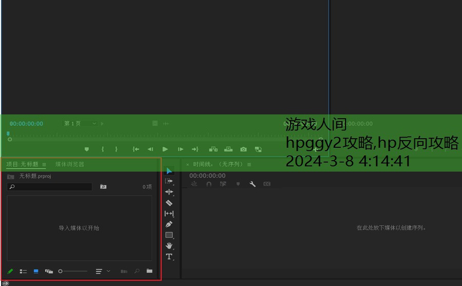Open timeline display settings wrench
462x286 pixels.
coord(253,184)
